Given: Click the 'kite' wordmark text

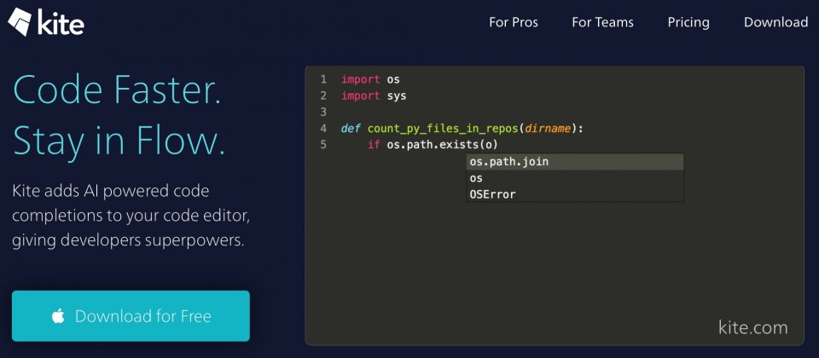Looking at the screenshot, I should [x=61, y=22].
